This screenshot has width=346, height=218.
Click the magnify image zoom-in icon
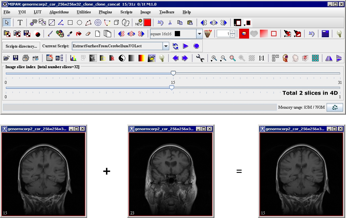pyautogui.click(x=214, y=58)
